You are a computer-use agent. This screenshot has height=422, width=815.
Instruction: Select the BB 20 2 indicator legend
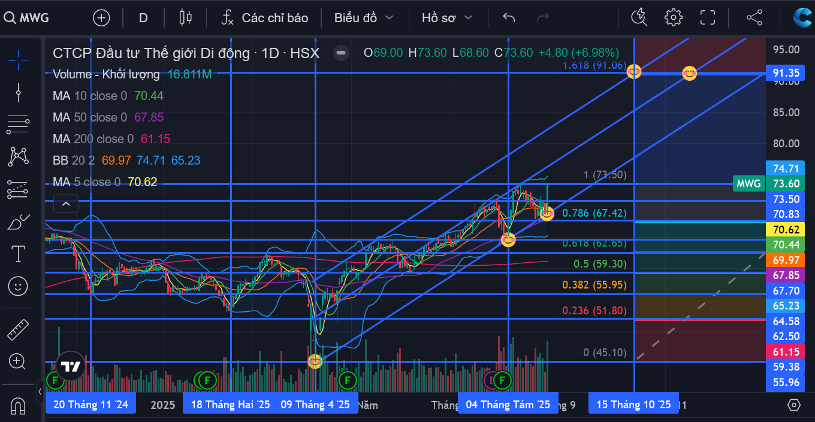click(x=74, y=160)
